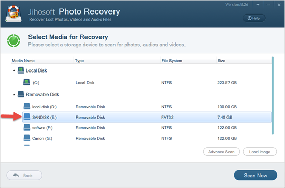Select the Local Disk tree label
Screen dimensions: 285x188
click(x=36, y=70)
